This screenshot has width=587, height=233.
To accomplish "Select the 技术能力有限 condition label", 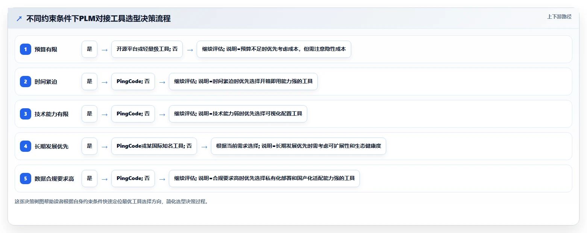I will tap(52, 114).
